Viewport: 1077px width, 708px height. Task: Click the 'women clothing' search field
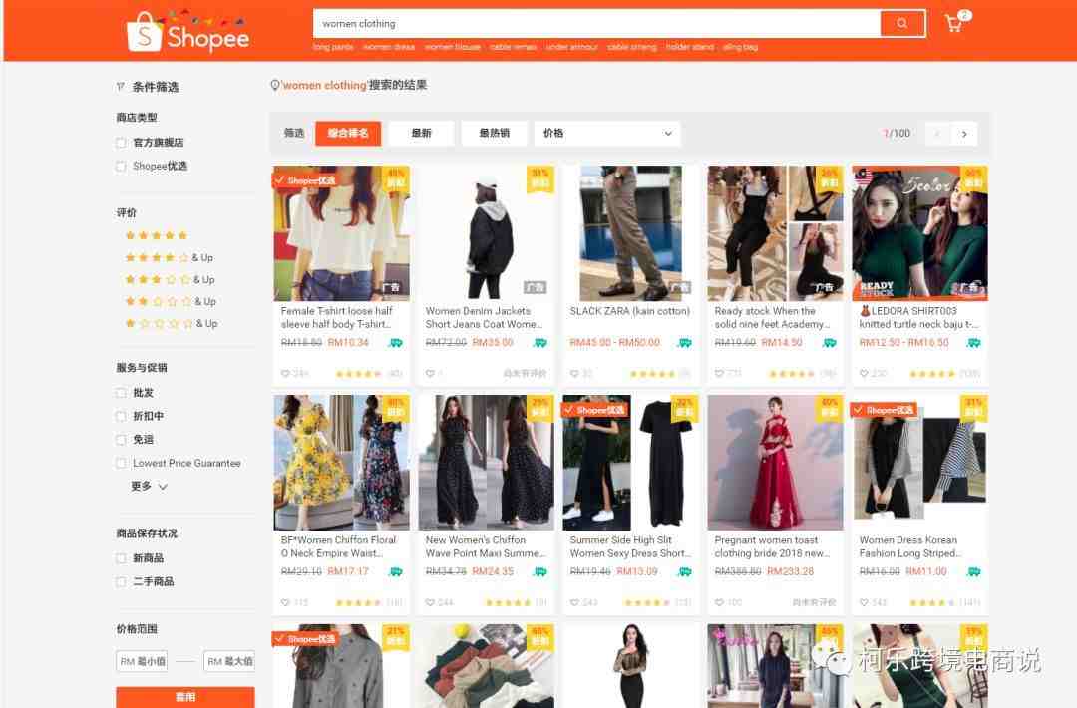tap(597, 23)
